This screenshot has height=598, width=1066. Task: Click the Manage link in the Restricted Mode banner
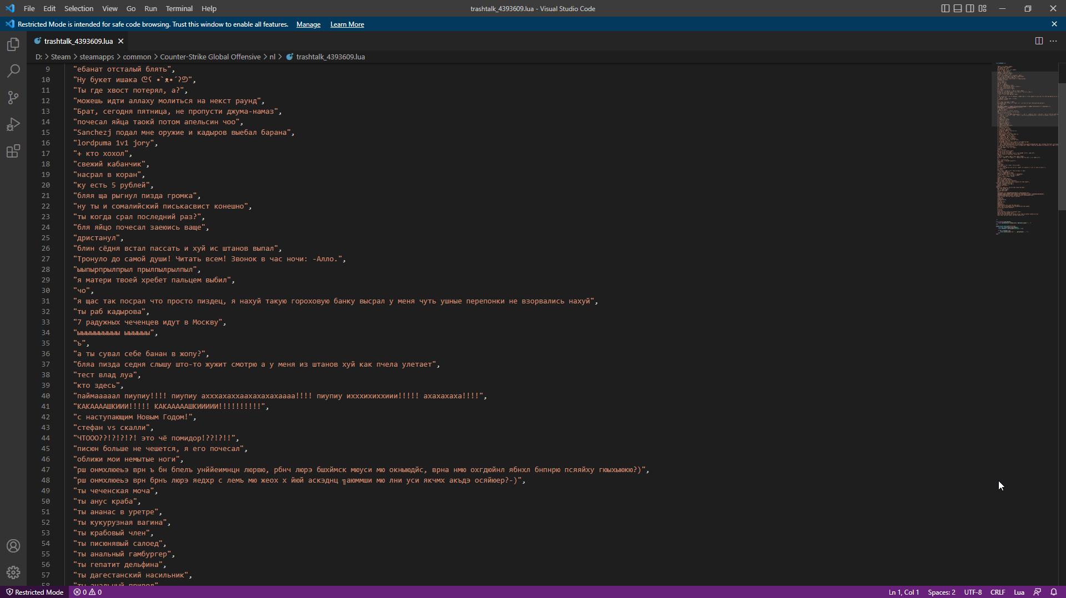click(x=308, y=24)
